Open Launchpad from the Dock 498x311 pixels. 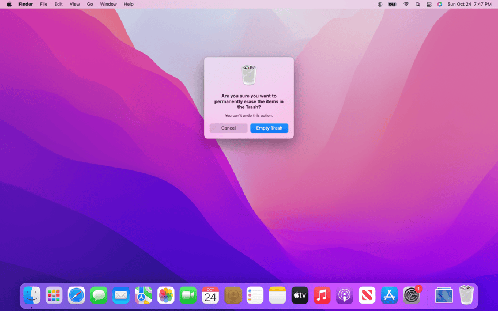click(x=54, y=295)
